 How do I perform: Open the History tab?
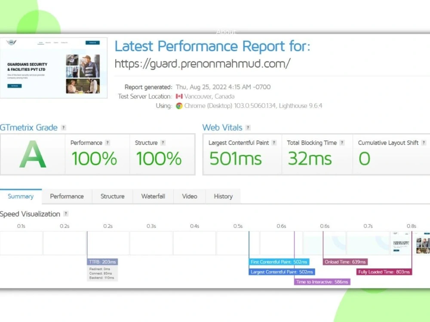pos(223,196)
